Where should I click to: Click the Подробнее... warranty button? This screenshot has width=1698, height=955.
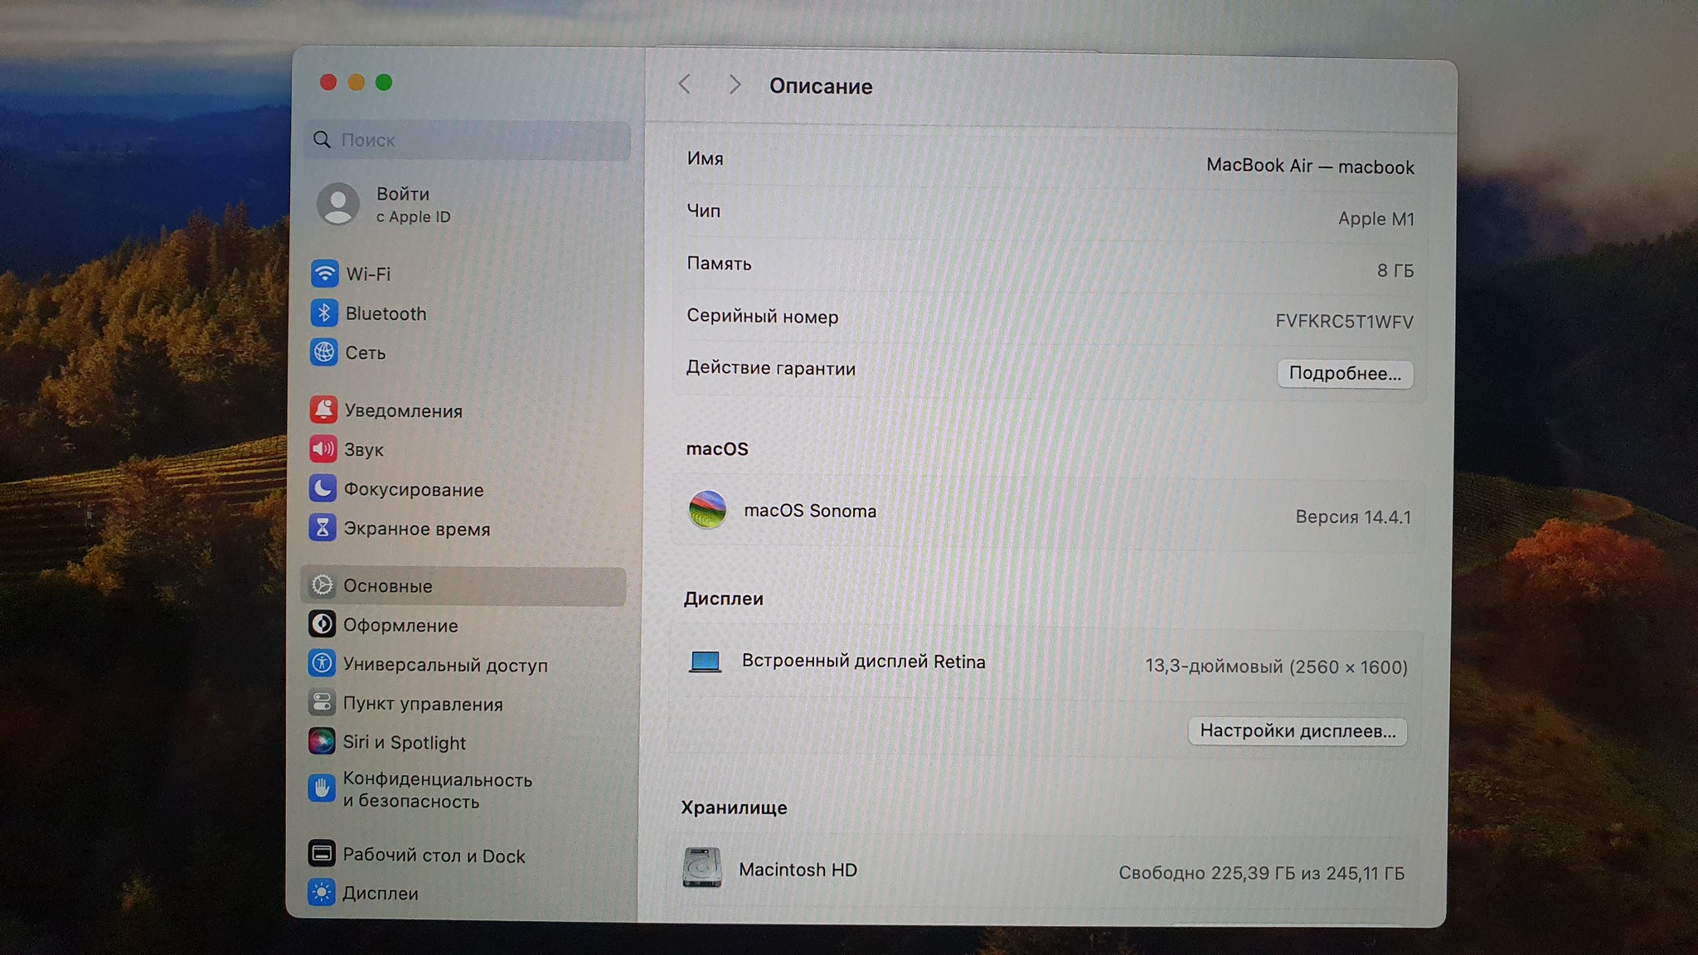(1344, 373)
